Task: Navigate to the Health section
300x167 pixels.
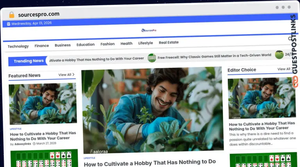Action: click(x=127, y=44)
